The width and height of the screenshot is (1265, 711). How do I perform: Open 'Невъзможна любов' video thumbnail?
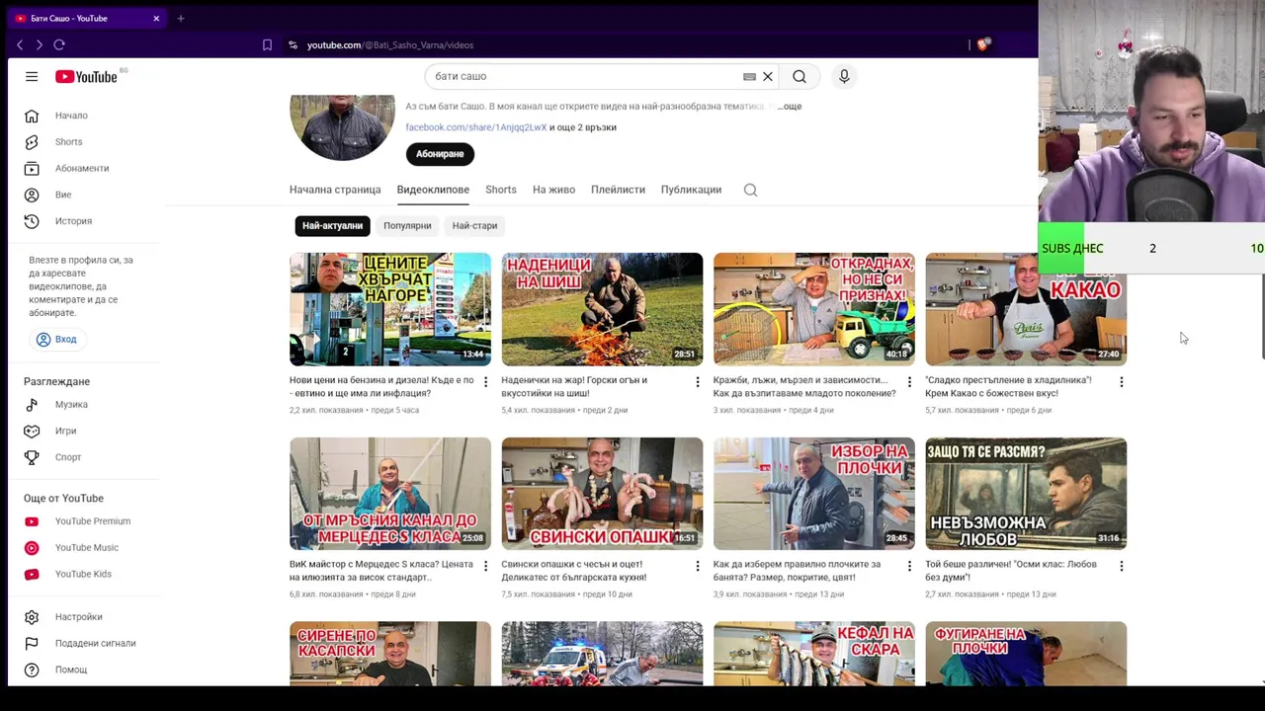(1026, 494)
